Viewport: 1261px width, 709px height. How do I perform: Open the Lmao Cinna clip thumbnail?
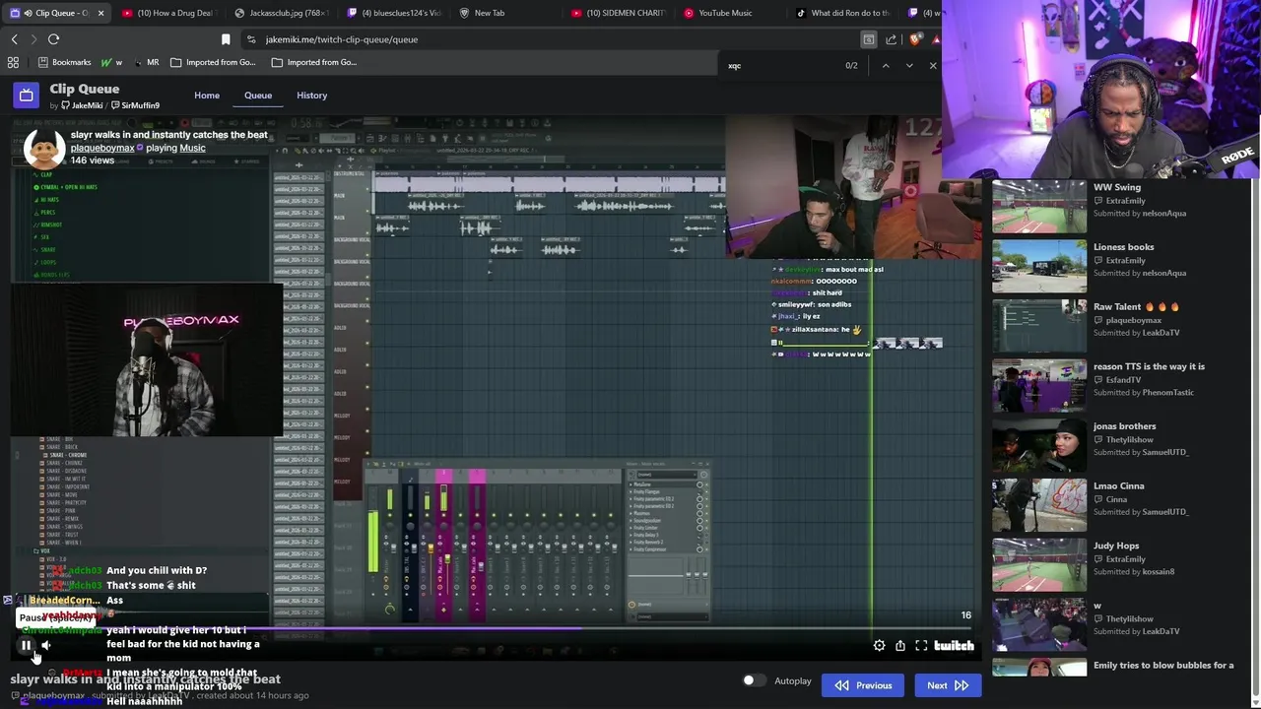pos(1039,505)
